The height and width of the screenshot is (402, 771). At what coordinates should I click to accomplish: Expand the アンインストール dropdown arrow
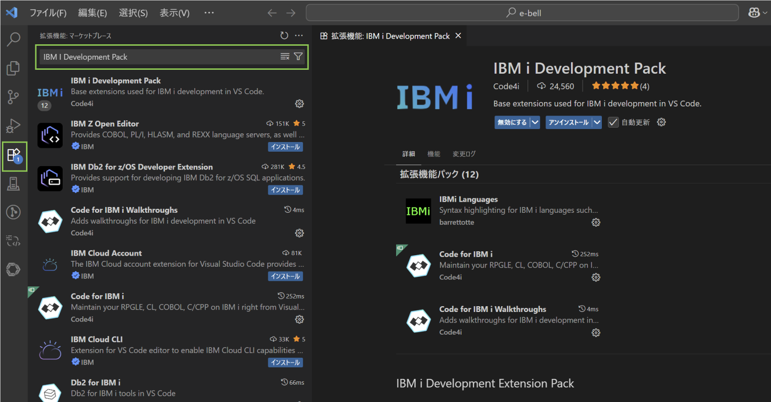tap(597, 122)
